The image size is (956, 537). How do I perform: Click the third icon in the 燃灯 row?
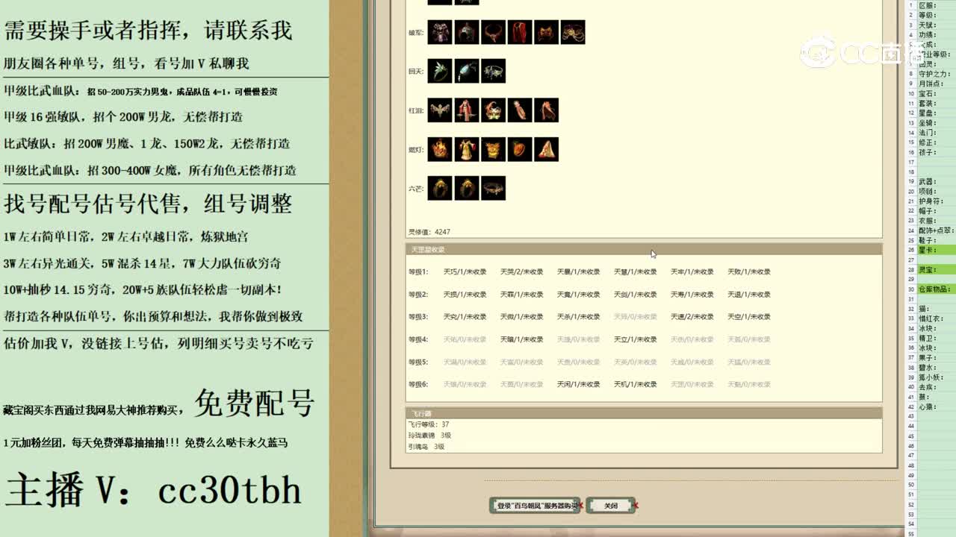(493, 149)
